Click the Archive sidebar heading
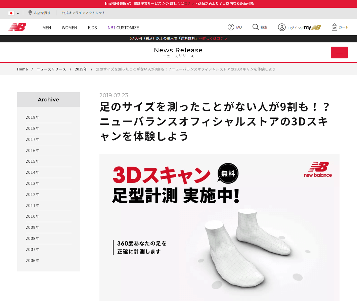This screenshot has width=357, height=307. [48, 99]
